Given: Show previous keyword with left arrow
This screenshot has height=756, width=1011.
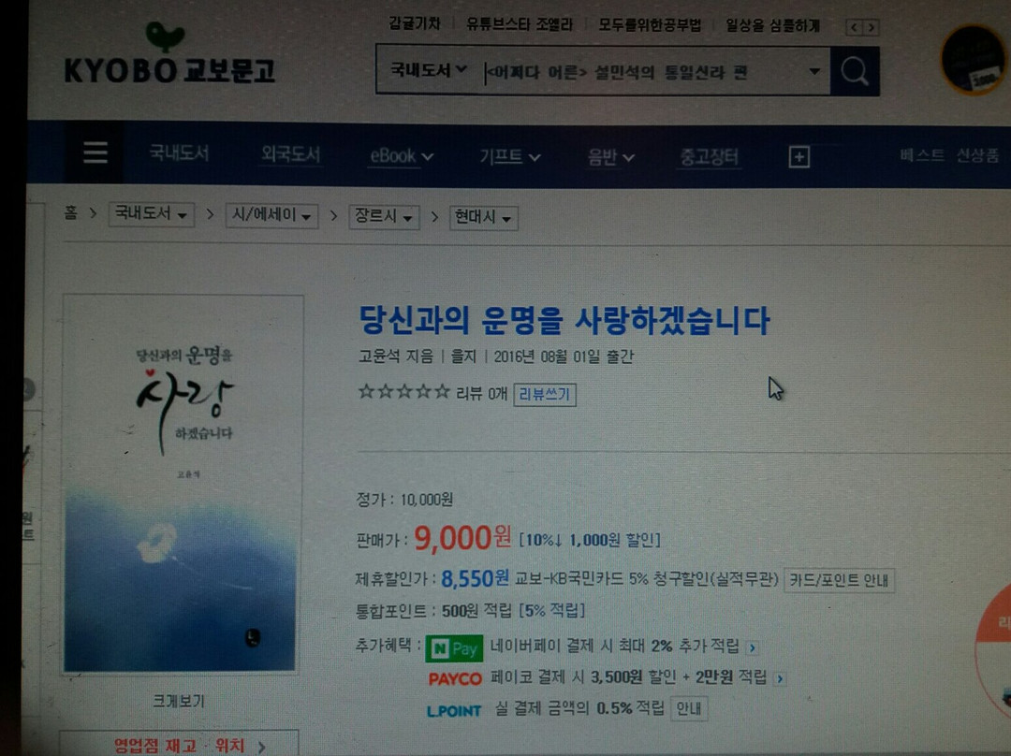Looking at the screenshot, I should 854,27.
